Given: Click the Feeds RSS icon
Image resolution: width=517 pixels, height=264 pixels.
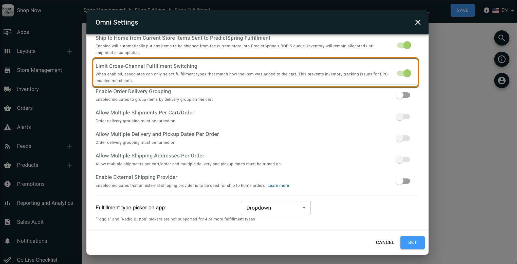Looking at the screenshot, I should point(8,146).
